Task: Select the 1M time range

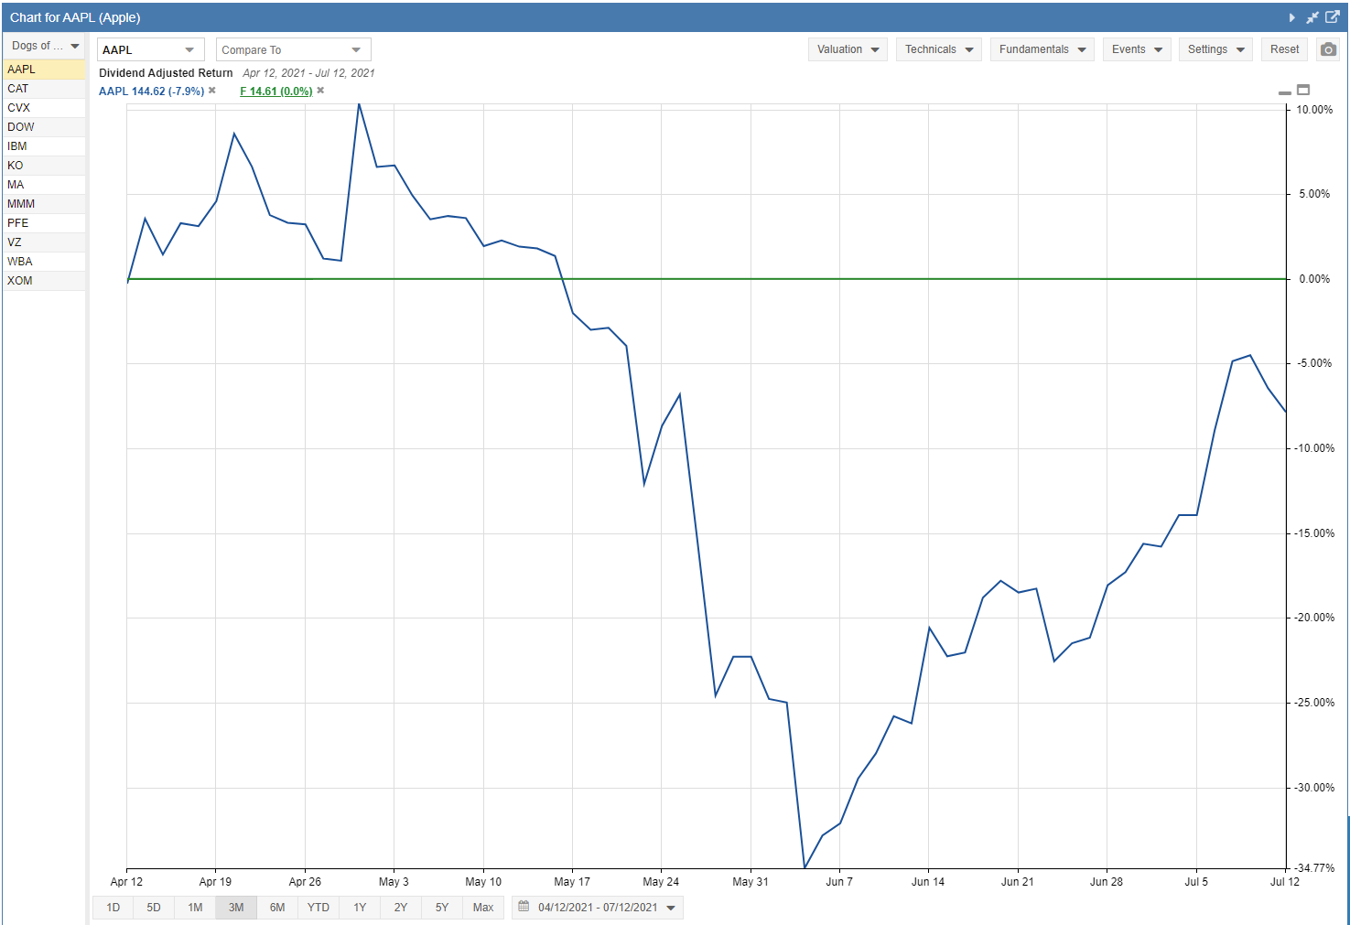Action: (195, 908)
